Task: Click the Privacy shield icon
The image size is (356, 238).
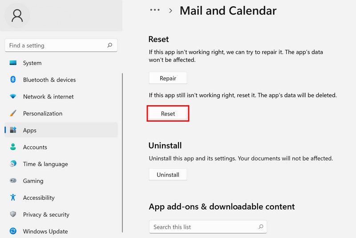Action: [x=13, y=214]
